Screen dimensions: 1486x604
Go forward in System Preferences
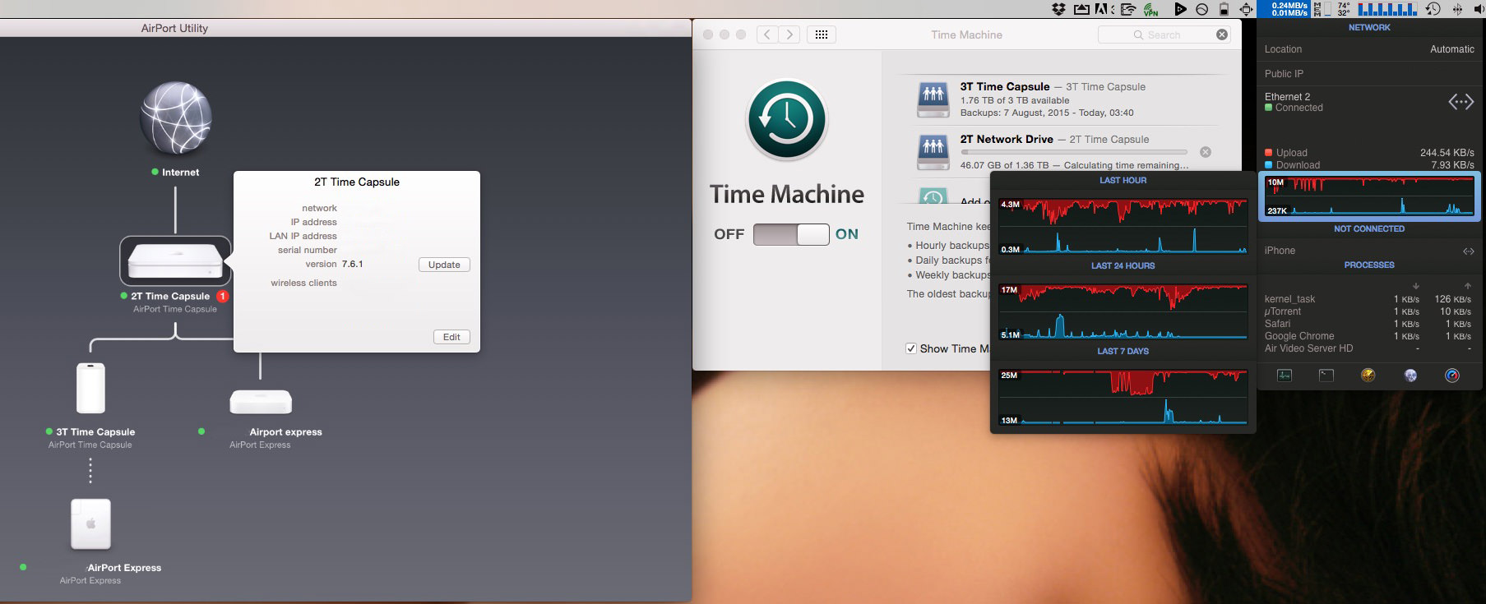(789, 35)
